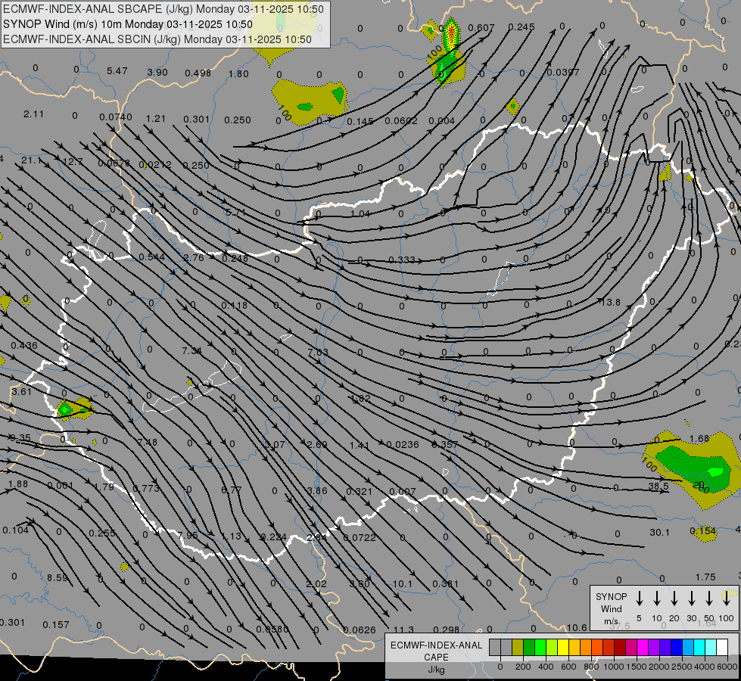Click the SBCIN value 7.48

(x=148, y=442)
